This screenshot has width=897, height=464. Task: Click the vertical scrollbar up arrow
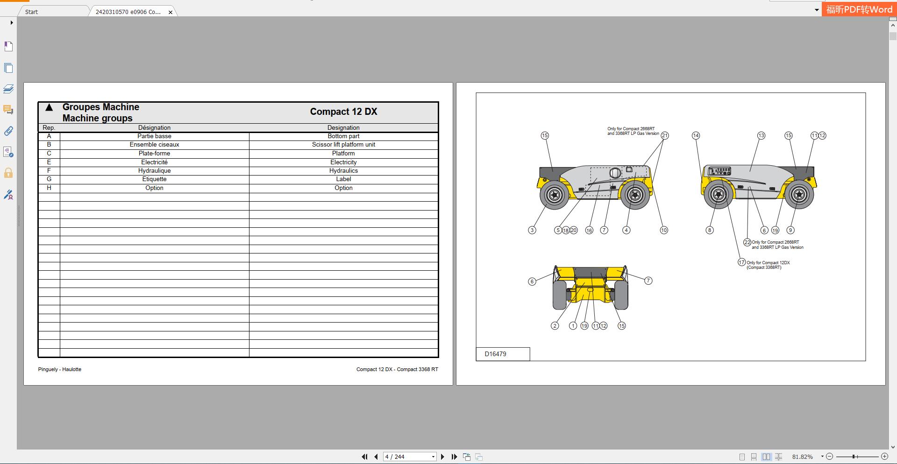(893, 25)
